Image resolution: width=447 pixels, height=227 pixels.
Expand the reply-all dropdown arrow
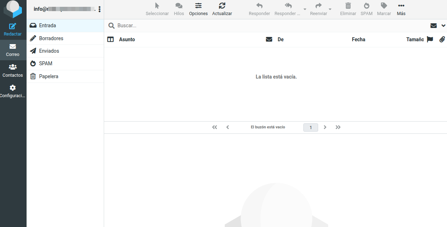305,9
